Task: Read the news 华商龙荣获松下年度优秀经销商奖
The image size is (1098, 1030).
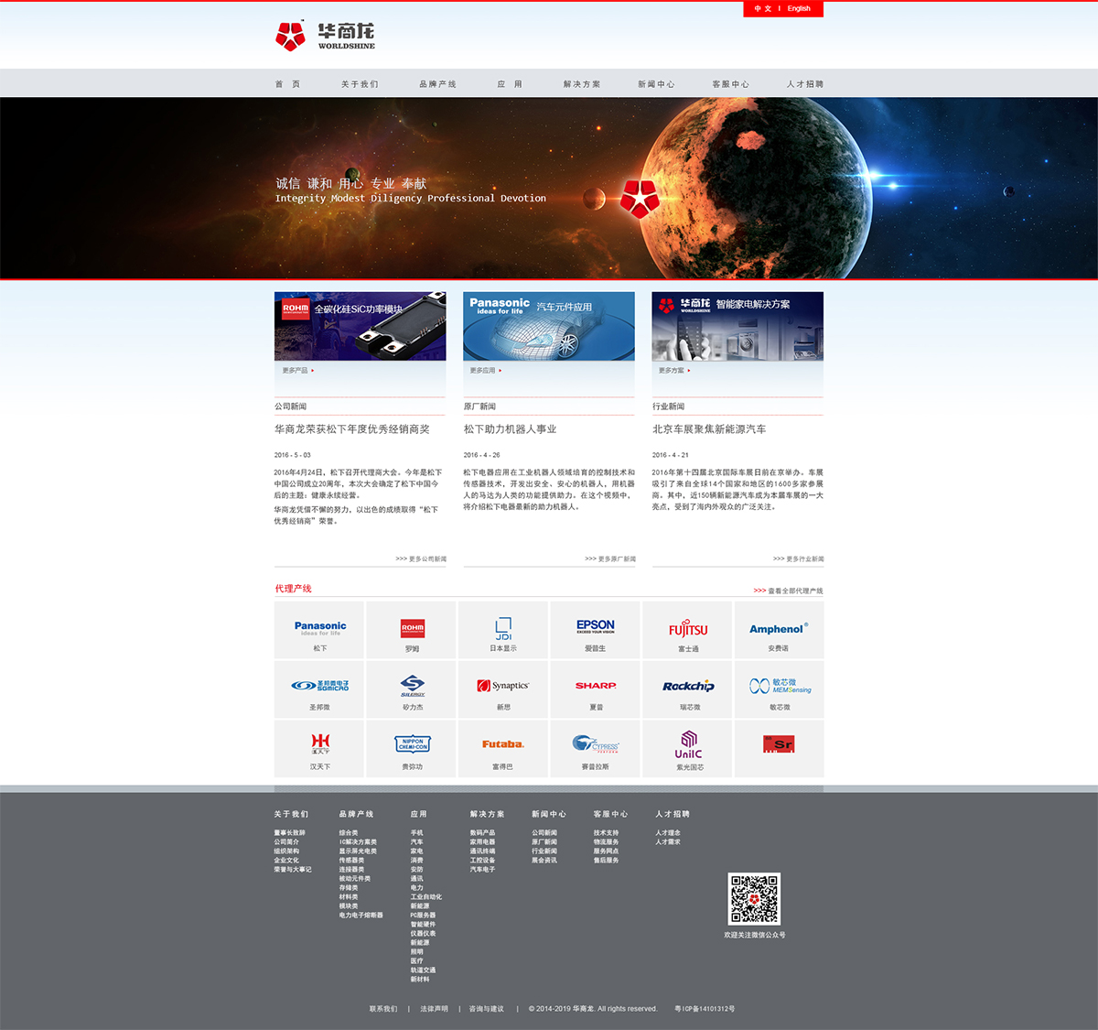Action: [352, 429]
